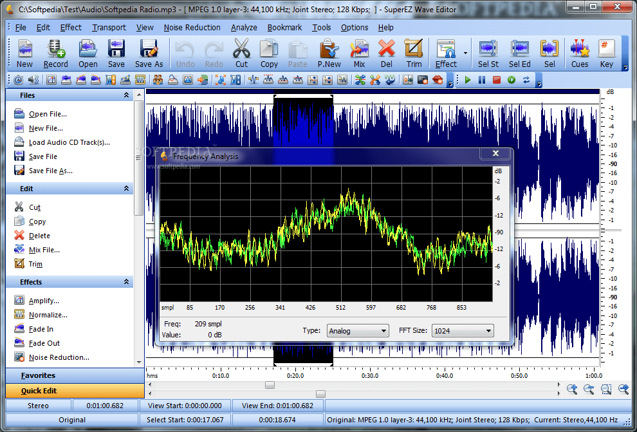Collapse the Files panel with its chevron

(126, 95)
